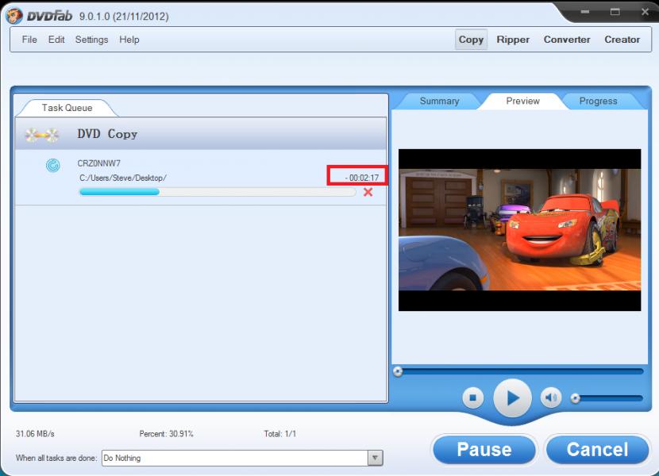Image resolution: width=659 pixels, height=476 pixels.
Task: Click the DVD Copy disc-to-disc icon
Action: [41, 135]
